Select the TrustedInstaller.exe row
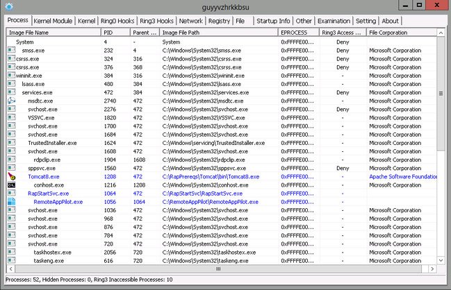The width and height of the screenshot is (451, 290). 52,142
